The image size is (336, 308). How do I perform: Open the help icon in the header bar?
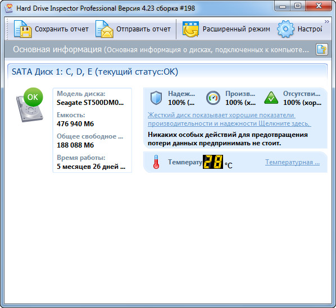[x=321, y=49]
